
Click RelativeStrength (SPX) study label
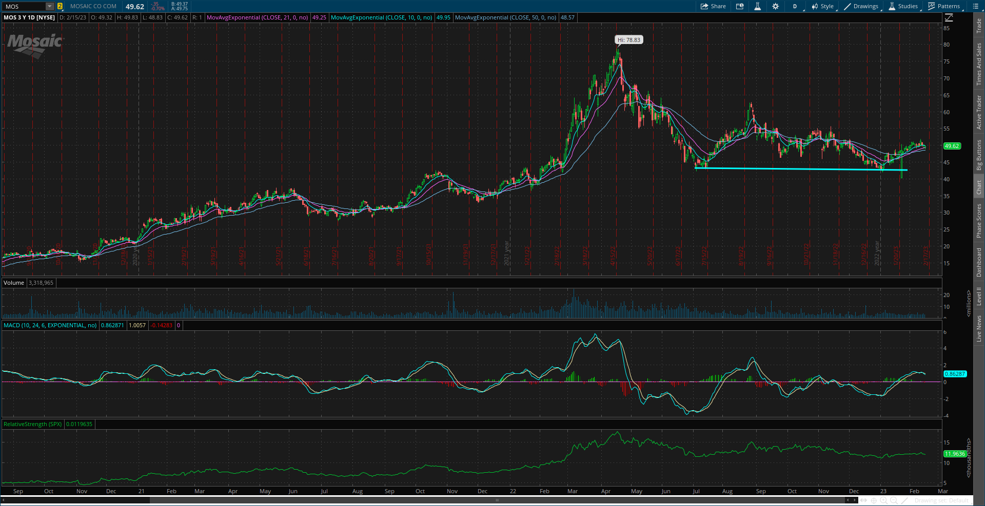[x=32, y=424]
